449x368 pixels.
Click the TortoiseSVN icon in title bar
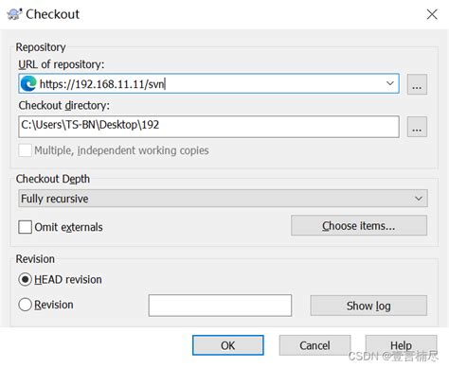(x=14, y=14)
